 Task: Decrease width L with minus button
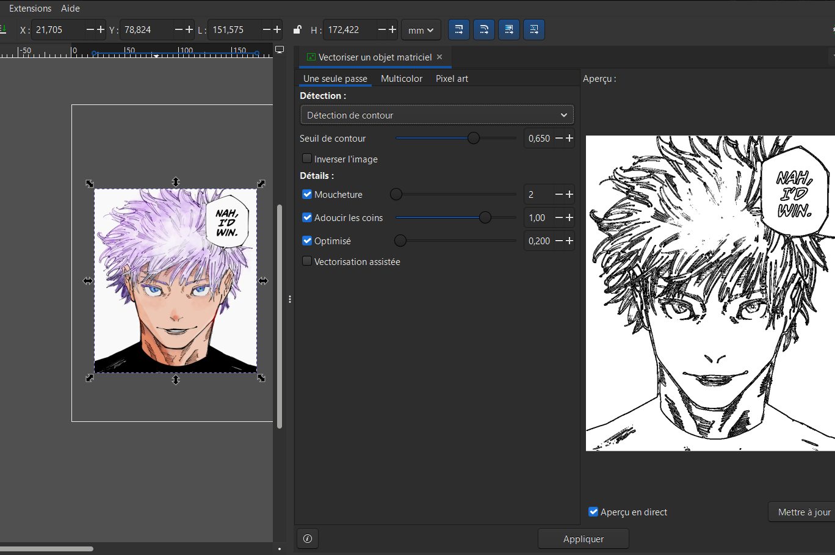tap(267, 29)
